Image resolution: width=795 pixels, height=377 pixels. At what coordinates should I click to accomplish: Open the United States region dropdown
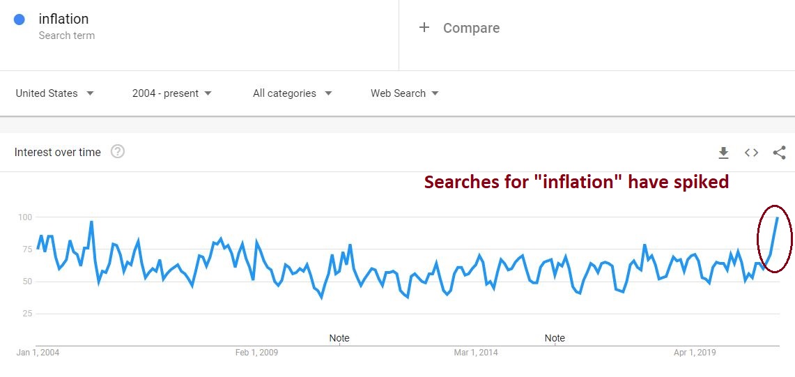54,93
